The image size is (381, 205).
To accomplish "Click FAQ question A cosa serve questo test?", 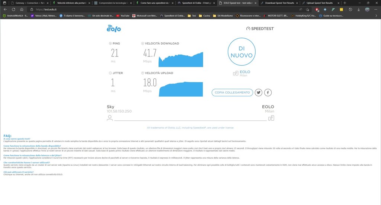I will (17, 139).
